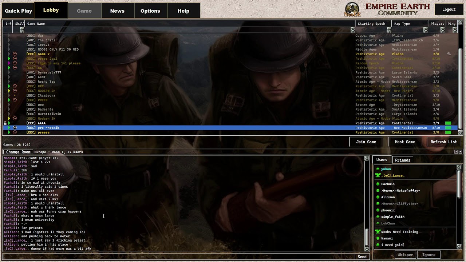
Task: Click the skill badge on 'pre -notrib' row
Action: coord(15,128)
